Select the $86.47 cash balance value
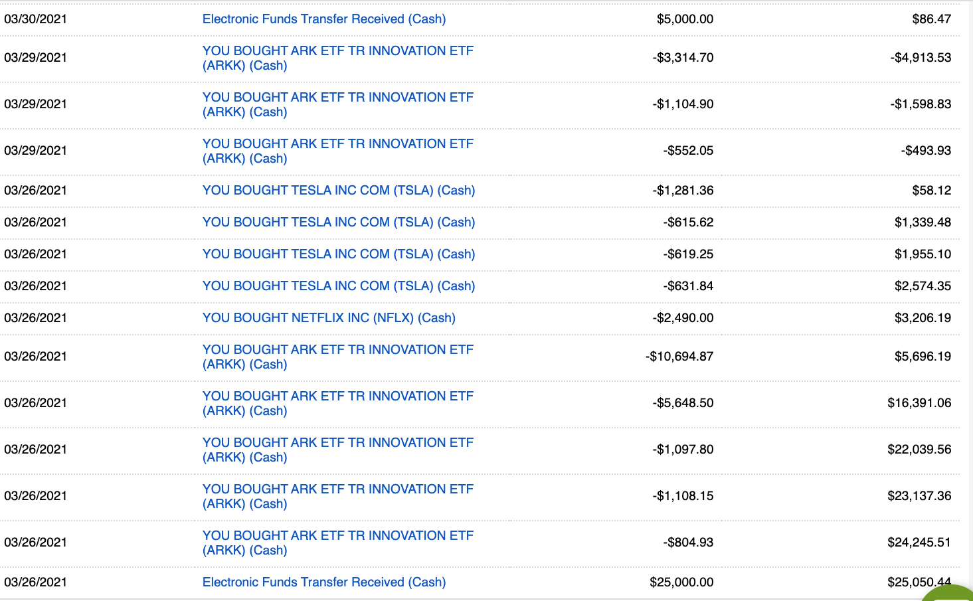The width and height of the screenshot is (973, 601). pos(932,19)
